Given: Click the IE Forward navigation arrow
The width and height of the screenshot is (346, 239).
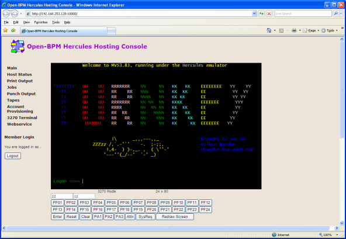Looking at the screenshot, I should [15, 13].
